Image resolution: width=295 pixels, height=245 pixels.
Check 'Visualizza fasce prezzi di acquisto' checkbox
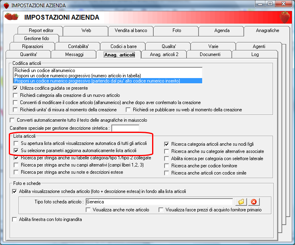161,210
